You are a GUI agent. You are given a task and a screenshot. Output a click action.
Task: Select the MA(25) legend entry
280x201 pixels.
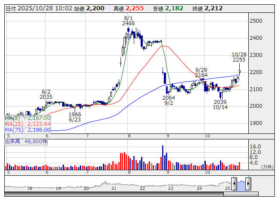28,124
